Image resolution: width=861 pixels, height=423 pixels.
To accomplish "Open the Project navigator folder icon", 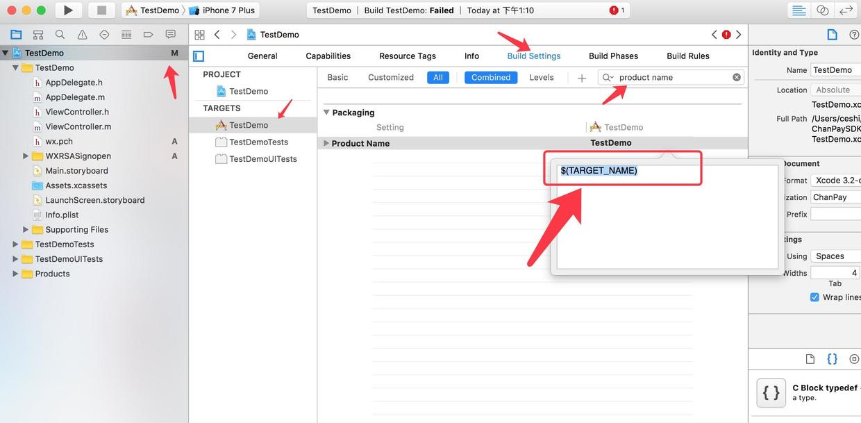I will pos(16,35).
